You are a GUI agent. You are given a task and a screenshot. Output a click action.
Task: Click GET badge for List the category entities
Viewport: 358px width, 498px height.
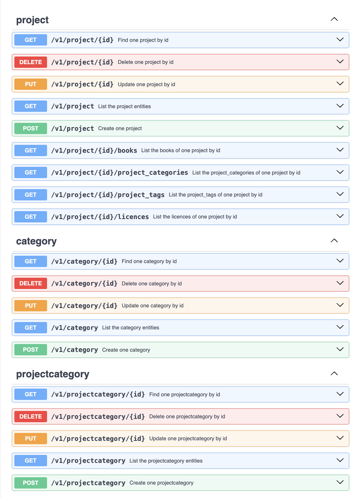tap(31, 328)
